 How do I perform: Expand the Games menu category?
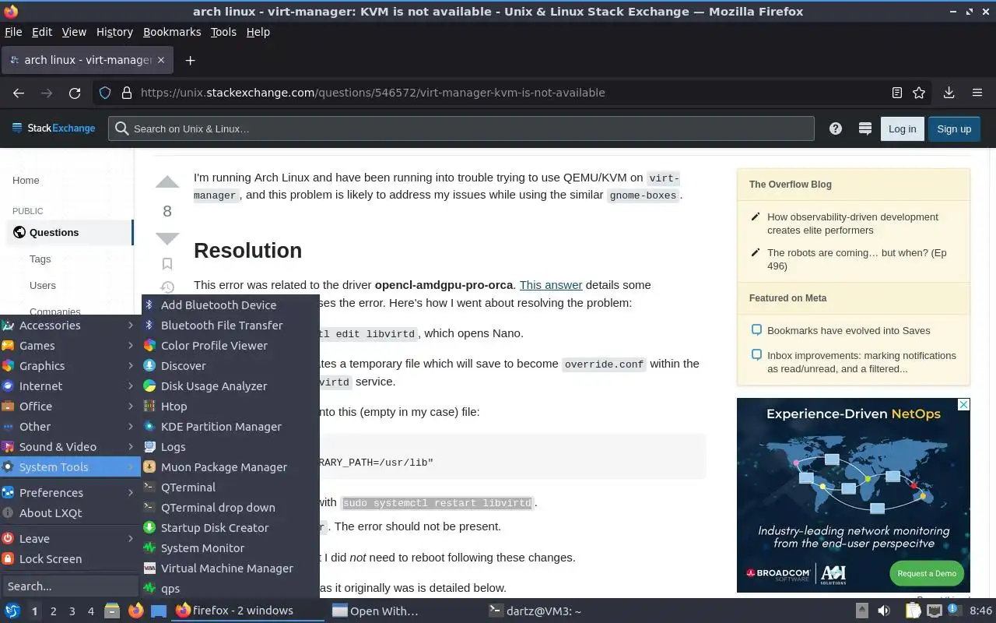pos(70,346)
